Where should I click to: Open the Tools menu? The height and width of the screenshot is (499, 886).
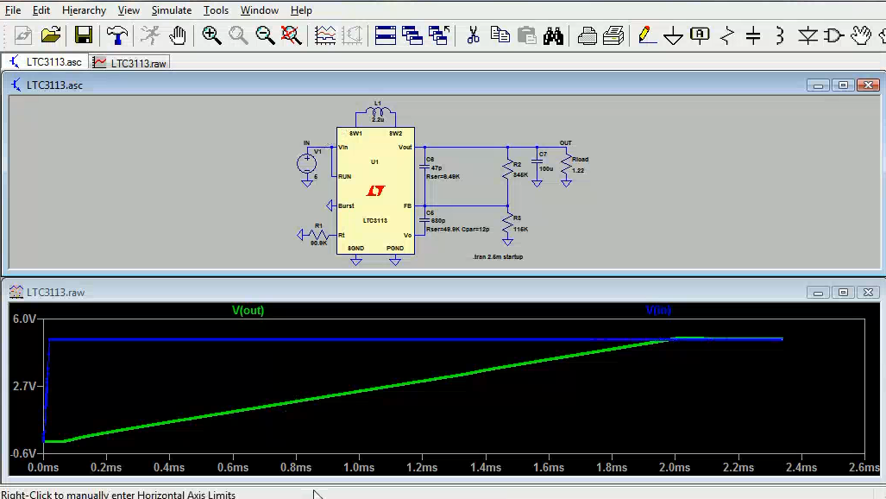216,10
